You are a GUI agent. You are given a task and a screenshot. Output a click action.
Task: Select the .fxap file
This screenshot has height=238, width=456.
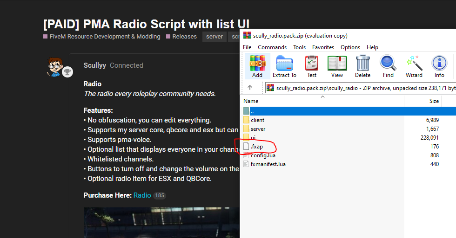click(257, 147)
